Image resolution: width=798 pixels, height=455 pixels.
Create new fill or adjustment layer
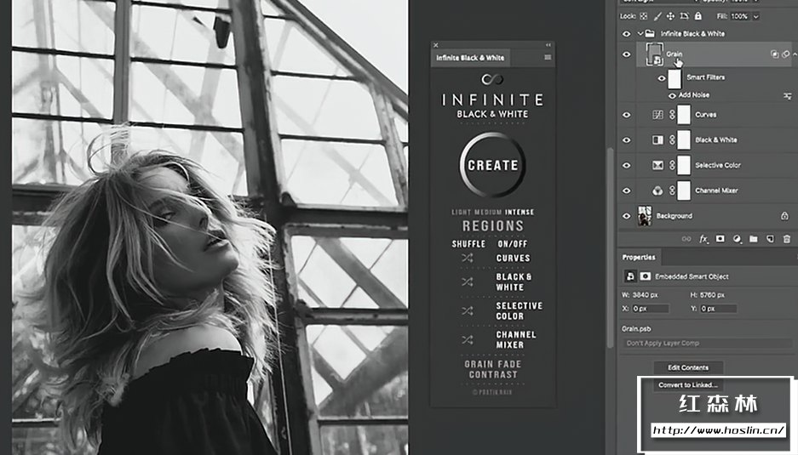point(737,239)
